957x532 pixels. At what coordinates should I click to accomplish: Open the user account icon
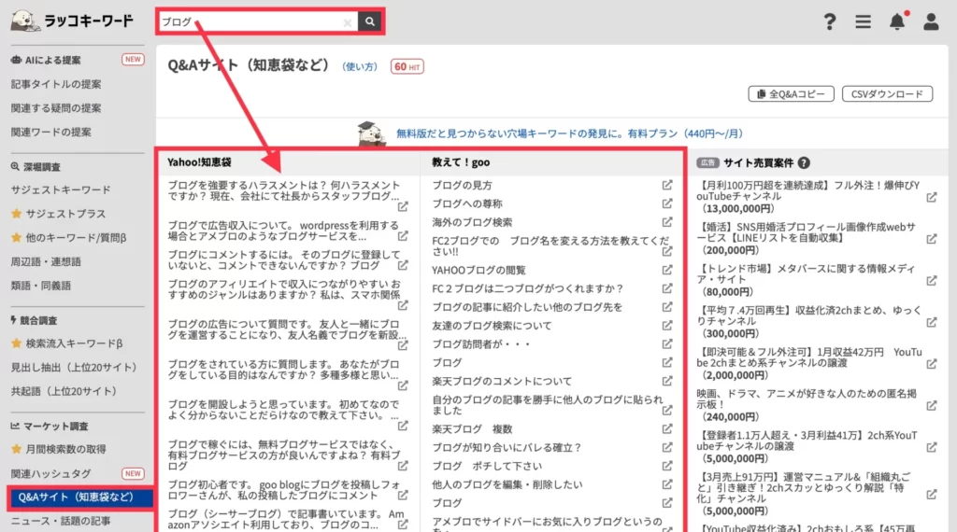[x=931, y=22]
